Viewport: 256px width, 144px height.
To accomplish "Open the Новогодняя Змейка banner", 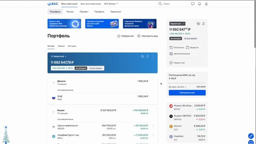I will tap(140, 24).
